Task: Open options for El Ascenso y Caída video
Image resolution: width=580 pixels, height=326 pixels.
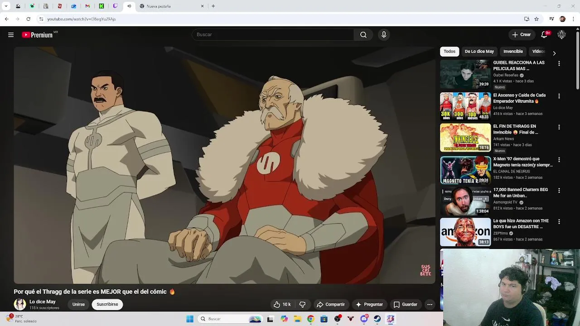Action: point(559,96)
